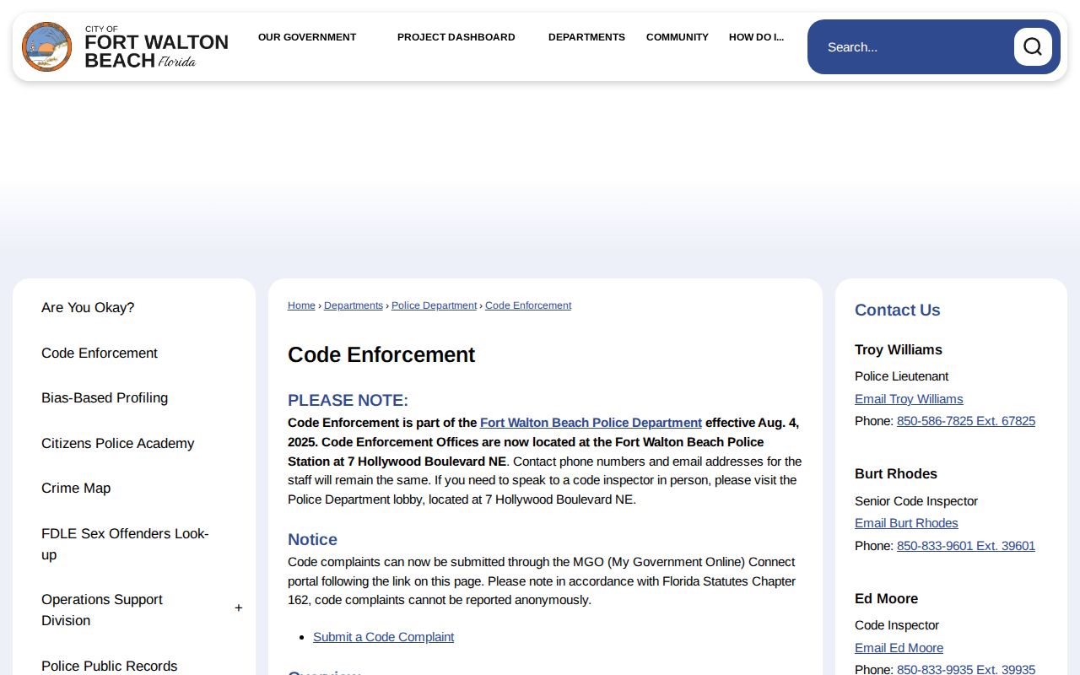This screenshot has height=675, width=1080.
Task: Open Are You Okay? sidebar link
Action: [88, 308]
